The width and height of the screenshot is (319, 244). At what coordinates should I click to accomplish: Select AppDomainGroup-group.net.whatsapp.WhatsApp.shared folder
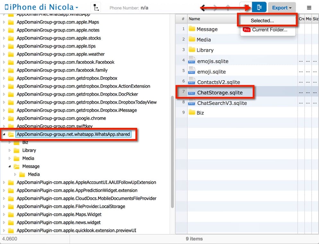[73, 134]
